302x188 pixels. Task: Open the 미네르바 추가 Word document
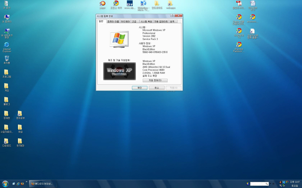click(252, 6)
